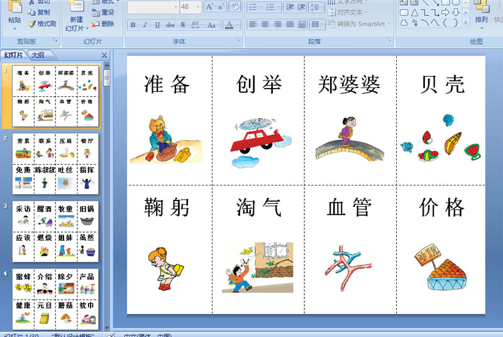Click the Reset (重设) slide button
The width and height of the screenshot is (503, 337).
pos(103,13)
